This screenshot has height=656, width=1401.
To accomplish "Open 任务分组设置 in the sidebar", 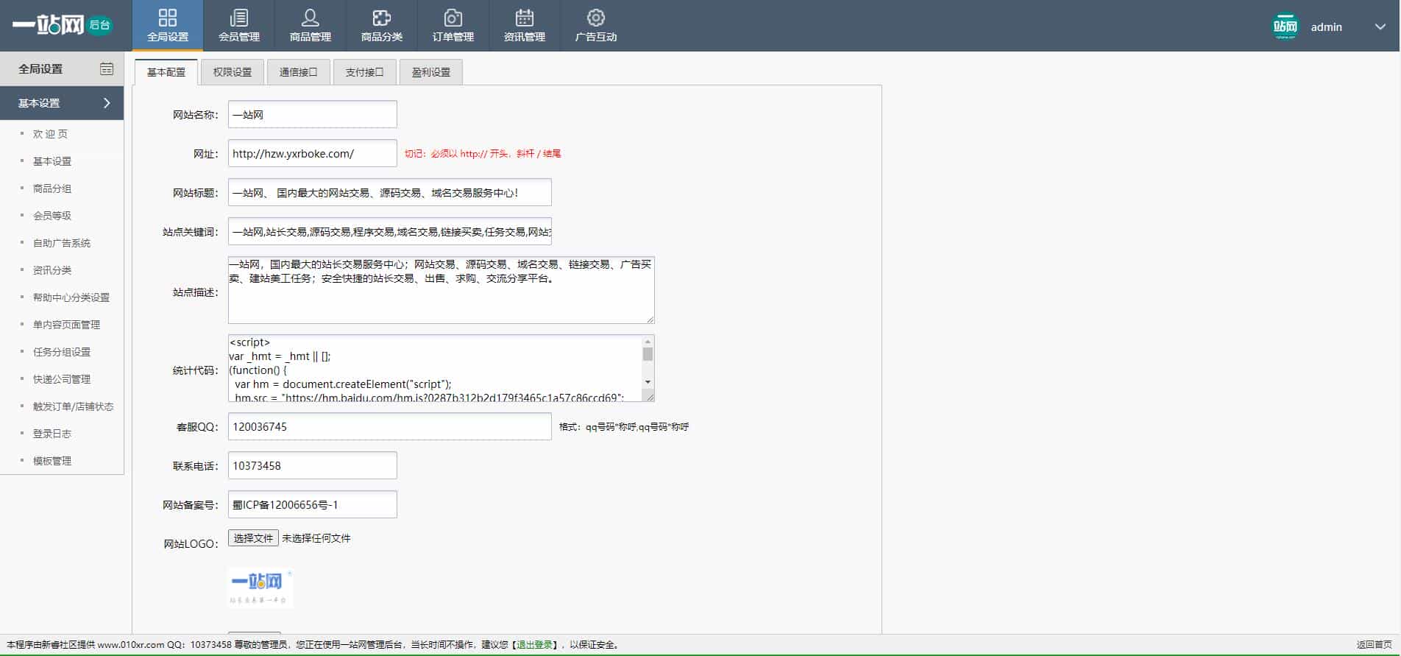I will 62,352.
